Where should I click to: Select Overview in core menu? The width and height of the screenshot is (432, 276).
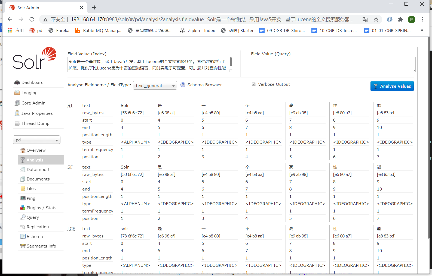point(41,150)
